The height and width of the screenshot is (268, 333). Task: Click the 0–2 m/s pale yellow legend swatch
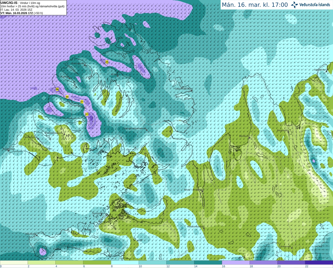[14, 262]
